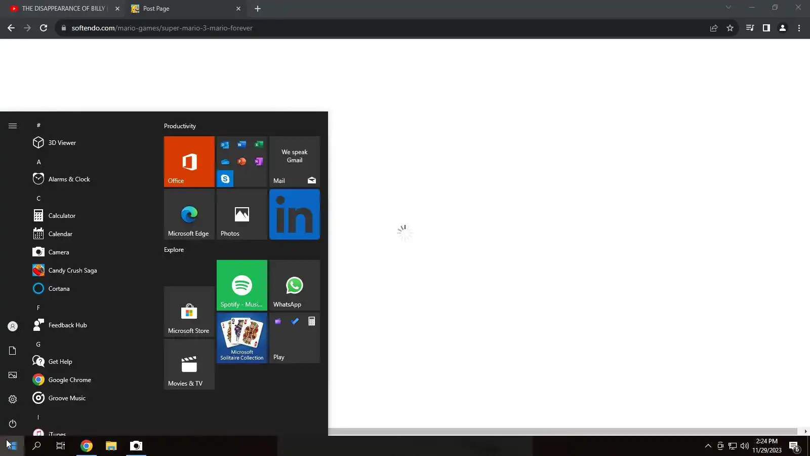
Task: Open the WhatsApp tile
Action: pyautogui.click(x=295, y=285)
